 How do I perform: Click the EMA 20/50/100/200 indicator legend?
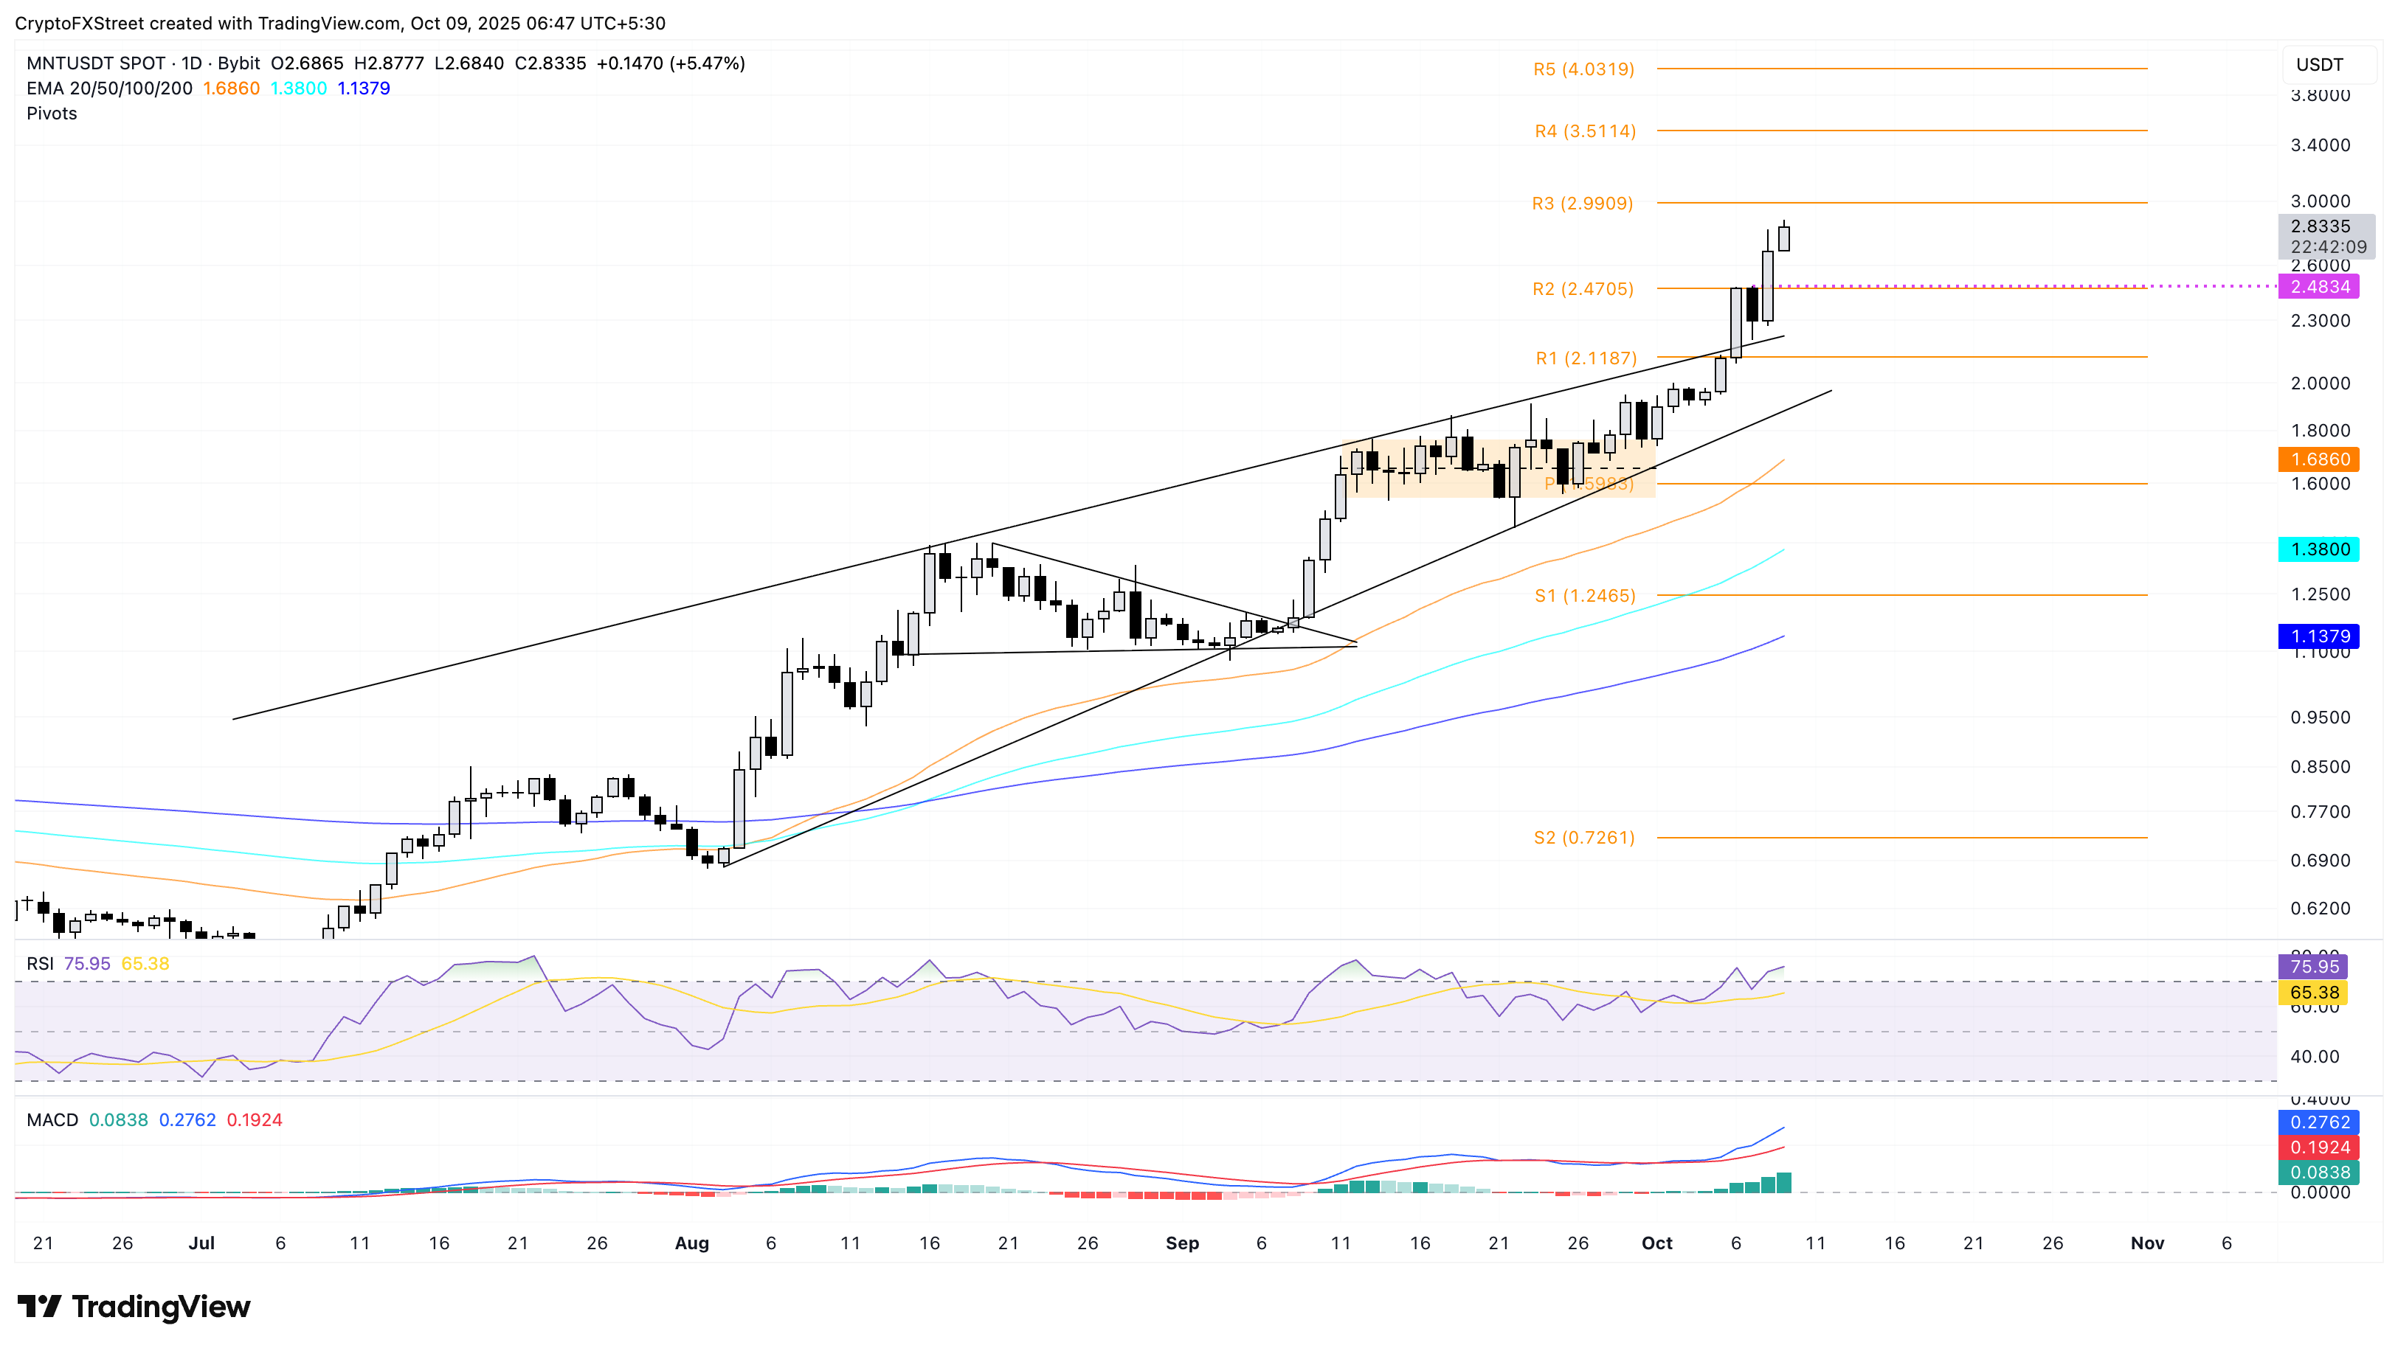(110, 88)
